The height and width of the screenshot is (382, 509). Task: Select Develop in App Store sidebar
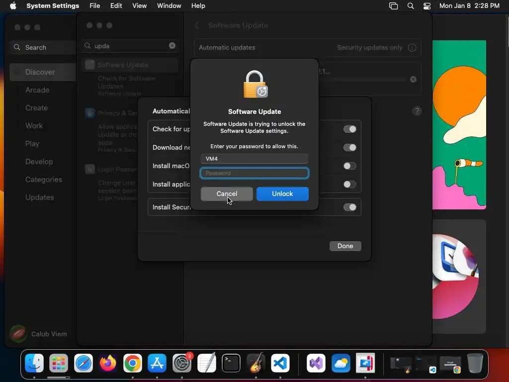click(39, 162)
